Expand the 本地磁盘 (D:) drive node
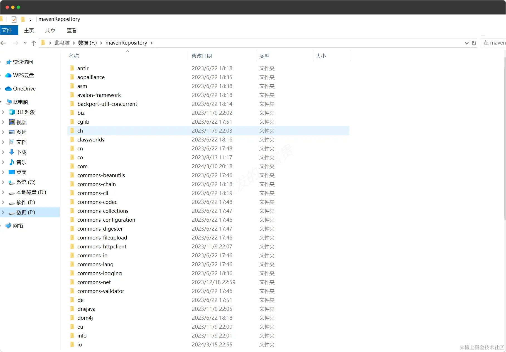The width and height of the screenshot is (506, 352). (3, 192)
